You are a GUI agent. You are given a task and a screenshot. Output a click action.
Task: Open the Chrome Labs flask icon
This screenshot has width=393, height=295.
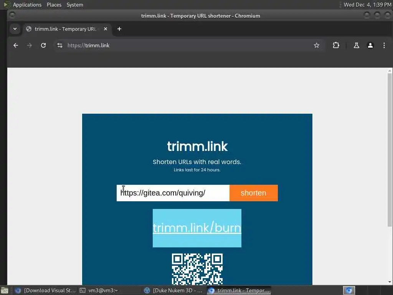click(356, 45)
